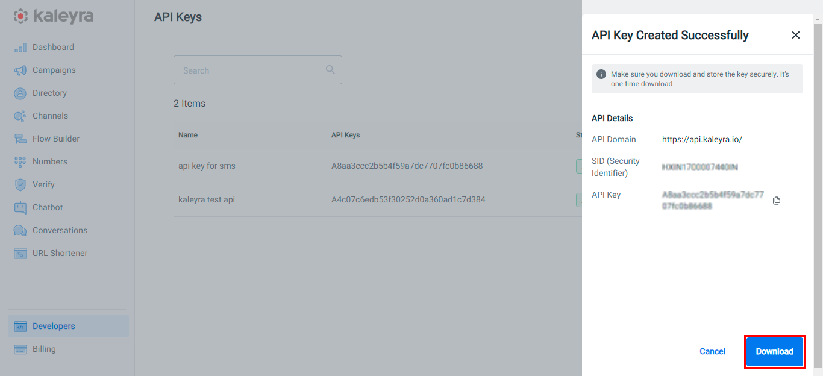Click the API Keys column header
The width and height of the screenshot is (823, 376).
[346, 135]
